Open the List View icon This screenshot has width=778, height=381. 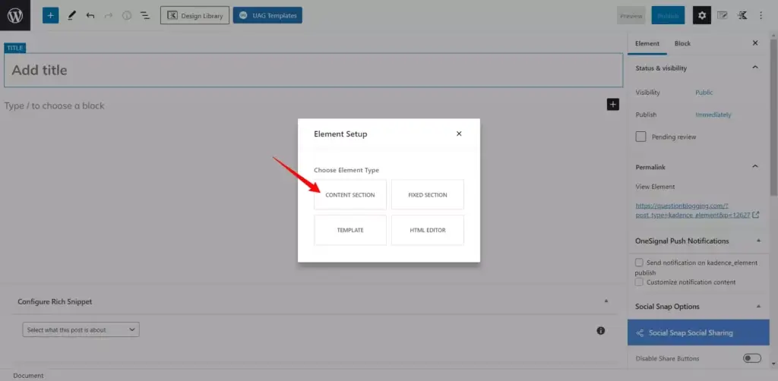point(144,15)
